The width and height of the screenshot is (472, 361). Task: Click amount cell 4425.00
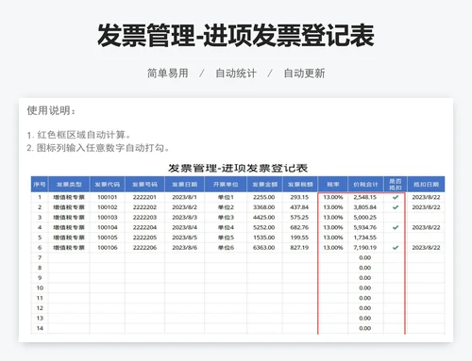pyautogui.click(x=264, y=218)
